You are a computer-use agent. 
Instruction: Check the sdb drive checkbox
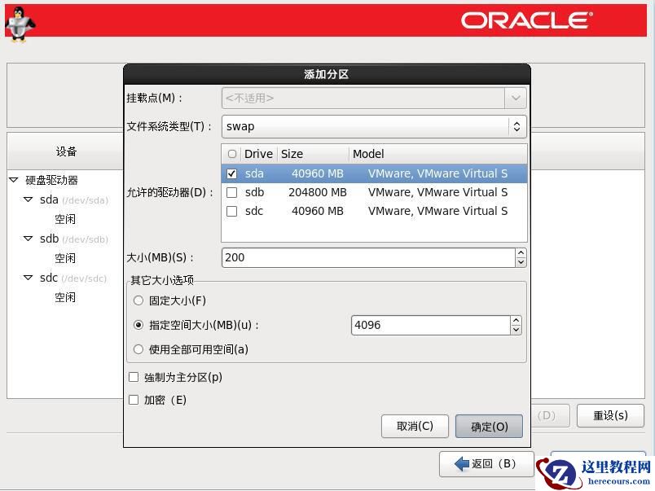pos(232,192)
